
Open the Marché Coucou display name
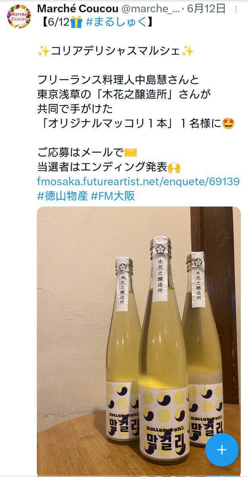coord(75,8)
